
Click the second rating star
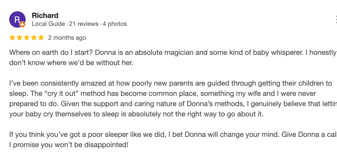coord(19,38)
